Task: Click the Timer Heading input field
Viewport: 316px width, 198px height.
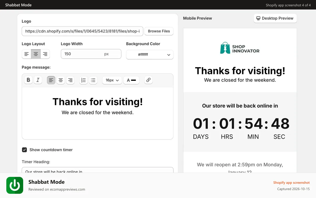Action: (x=97, y=170)
